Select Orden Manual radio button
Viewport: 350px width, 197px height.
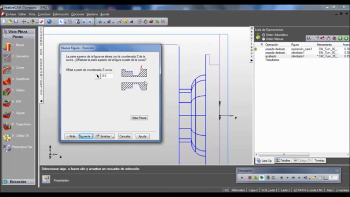point(264,39)
